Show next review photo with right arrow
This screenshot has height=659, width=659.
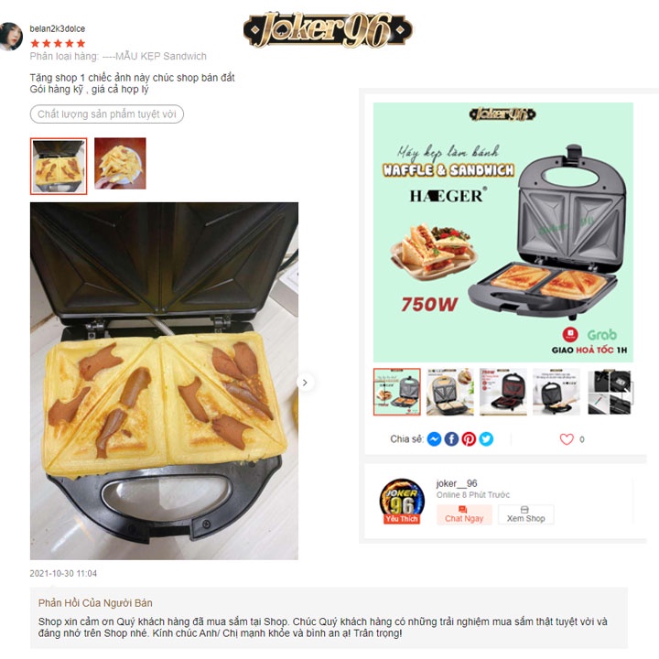305,383
